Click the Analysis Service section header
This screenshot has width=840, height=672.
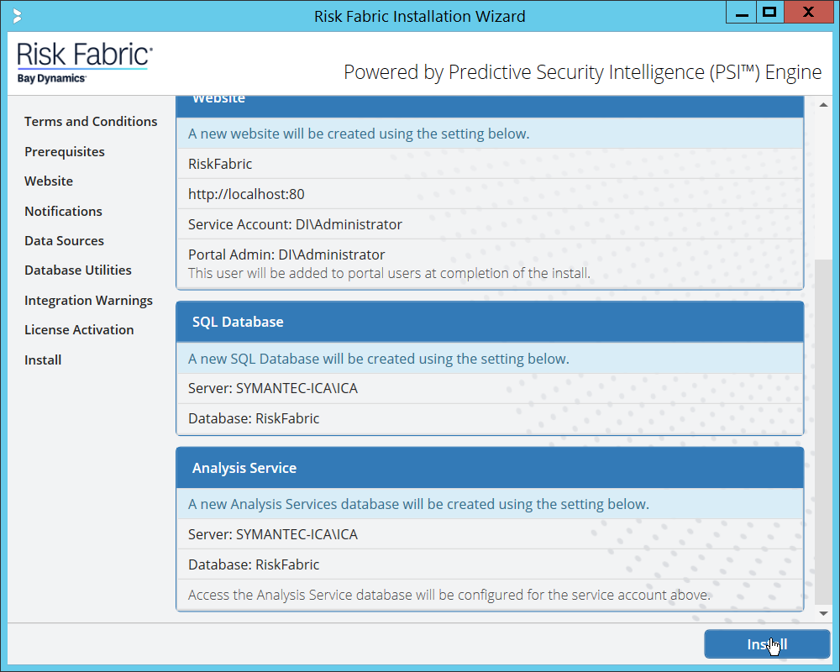[490, 469]
